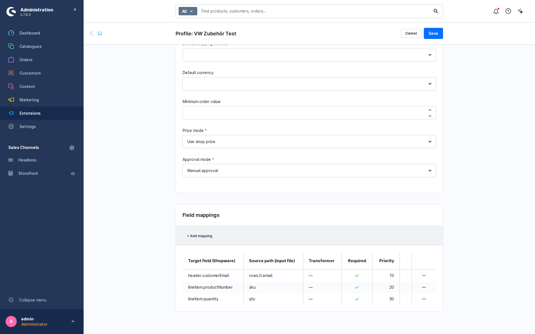Image resolution: width=535 pixels, height=334 pixels.
Task: Open the Default currency dropdown
Action: tap(309, 84)
